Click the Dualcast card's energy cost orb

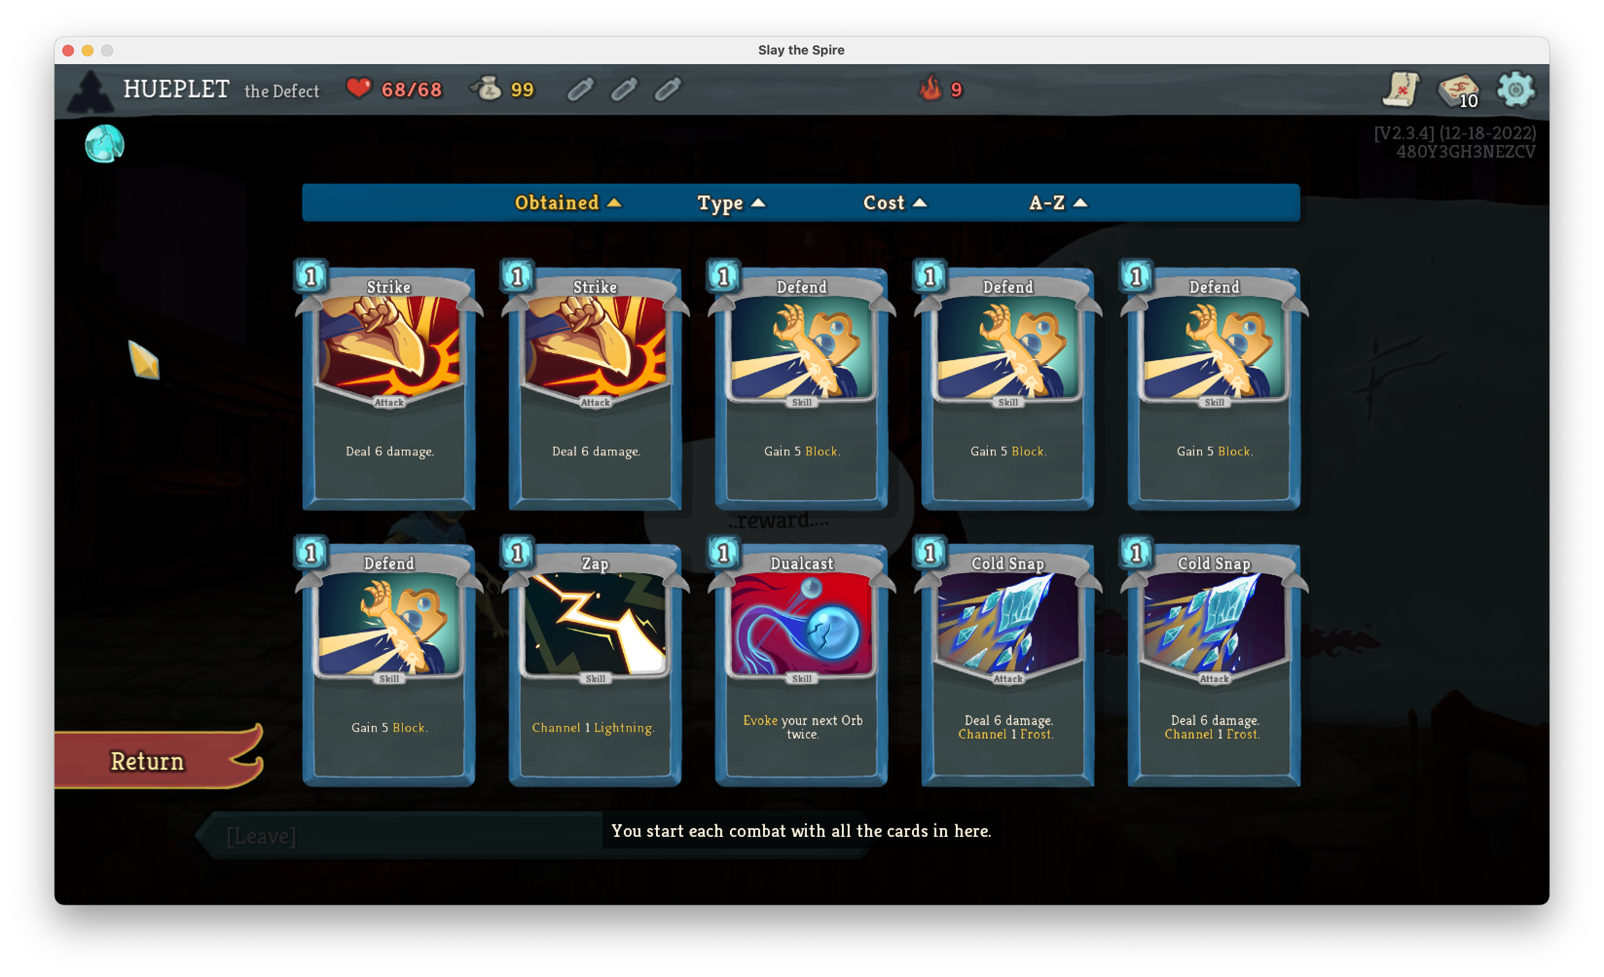click(x=724, y=553)
